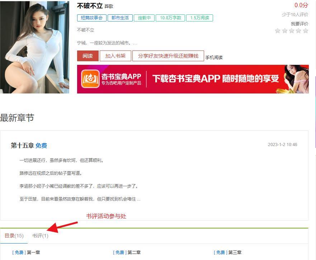The width and height of the screenshot is (316, 260).
Task: Open the 手机阅读 link
Action: tap(214, 58)
